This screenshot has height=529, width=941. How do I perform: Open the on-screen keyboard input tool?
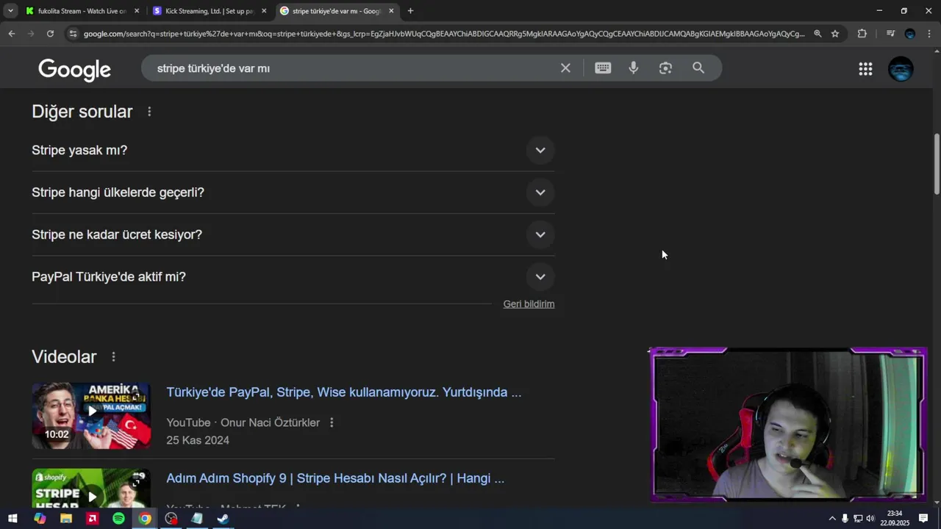pyautogui.click(x=603, y=68)
